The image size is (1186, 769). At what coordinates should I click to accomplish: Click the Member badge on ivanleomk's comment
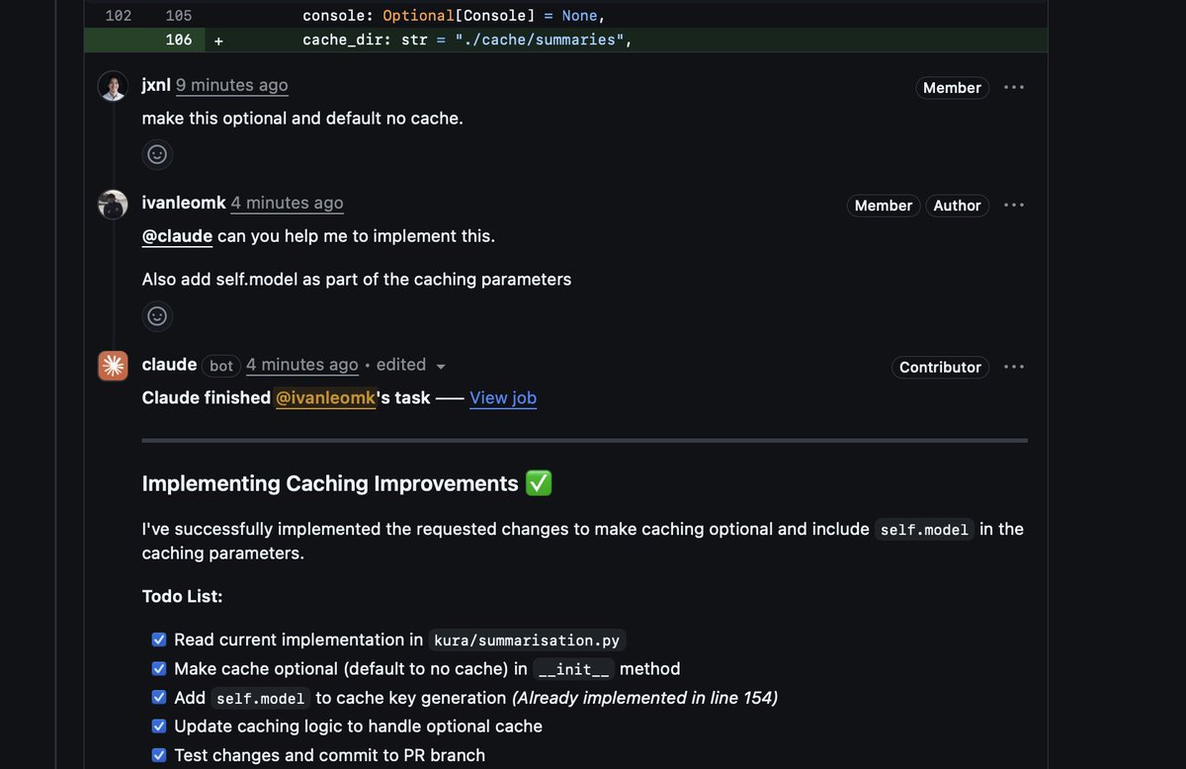pyautogui.click(x=884, y=205)
